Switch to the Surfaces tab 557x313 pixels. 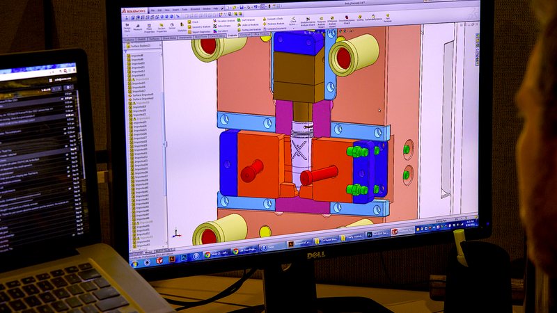coord(155,39)
